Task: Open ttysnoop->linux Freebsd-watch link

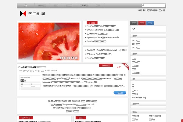Action: click(102, 38)
